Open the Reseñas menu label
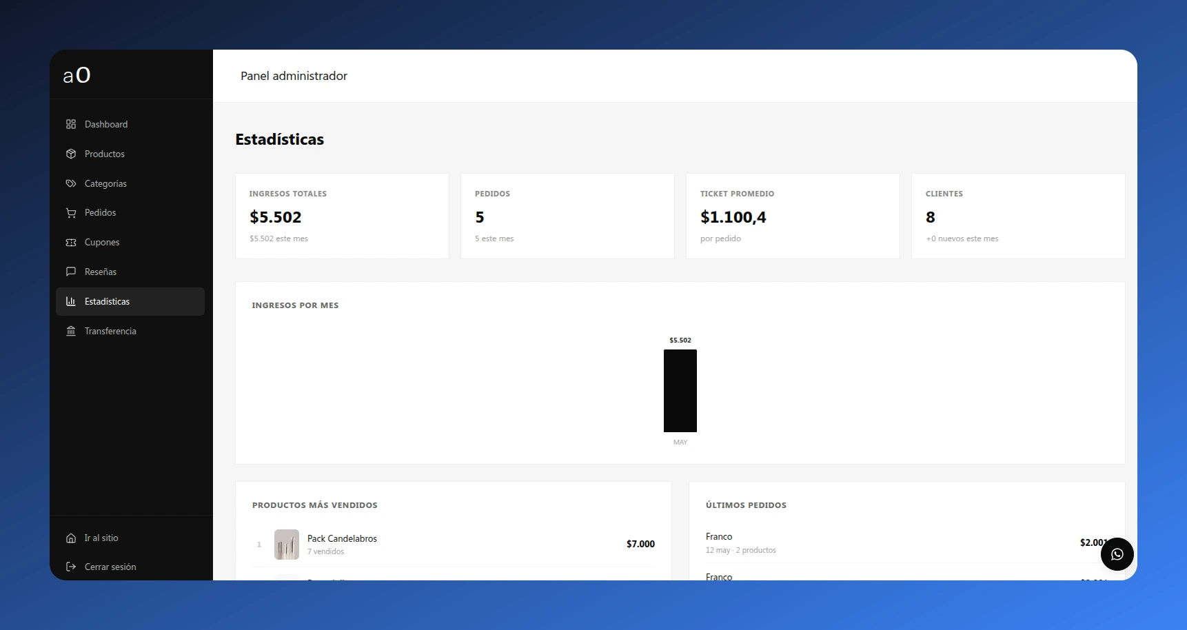The width and height of the screenshot is (1187, 630). coord(101,272)
